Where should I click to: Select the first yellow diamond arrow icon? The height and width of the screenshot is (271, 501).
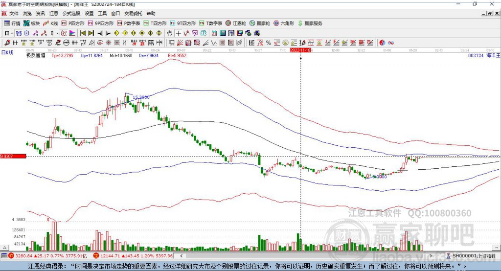(x=116, y=33)
